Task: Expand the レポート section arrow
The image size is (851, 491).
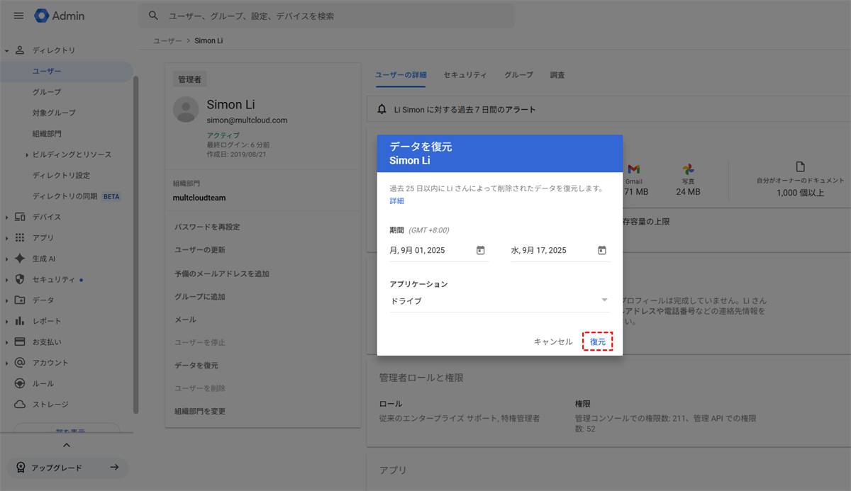Action: (6, 321)
